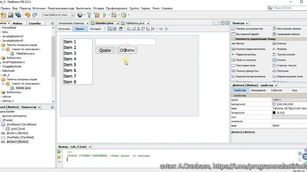This screenshot has height=172, width=307.
Task: Click the foreground black color swatch
Action: 274,113
